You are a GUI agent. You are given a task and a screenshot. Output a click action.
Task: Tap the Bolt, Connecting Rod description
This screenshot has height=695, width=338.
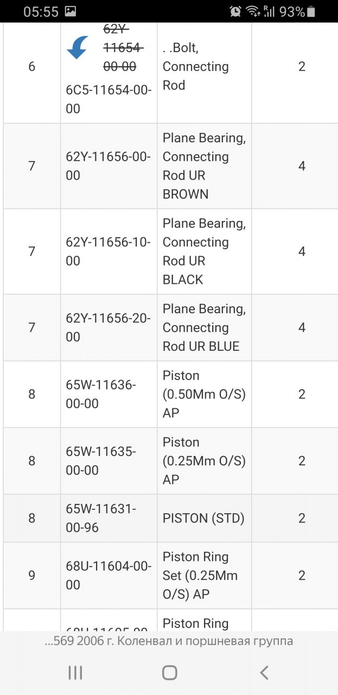196,66
